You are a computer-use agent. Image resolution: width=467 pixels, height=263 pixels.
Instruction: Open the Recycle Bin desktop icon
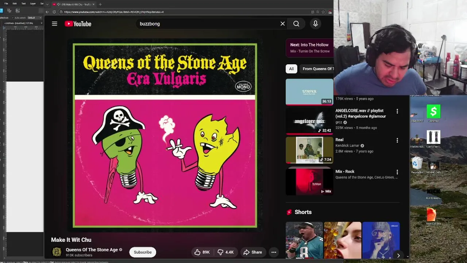pos(417,165)
